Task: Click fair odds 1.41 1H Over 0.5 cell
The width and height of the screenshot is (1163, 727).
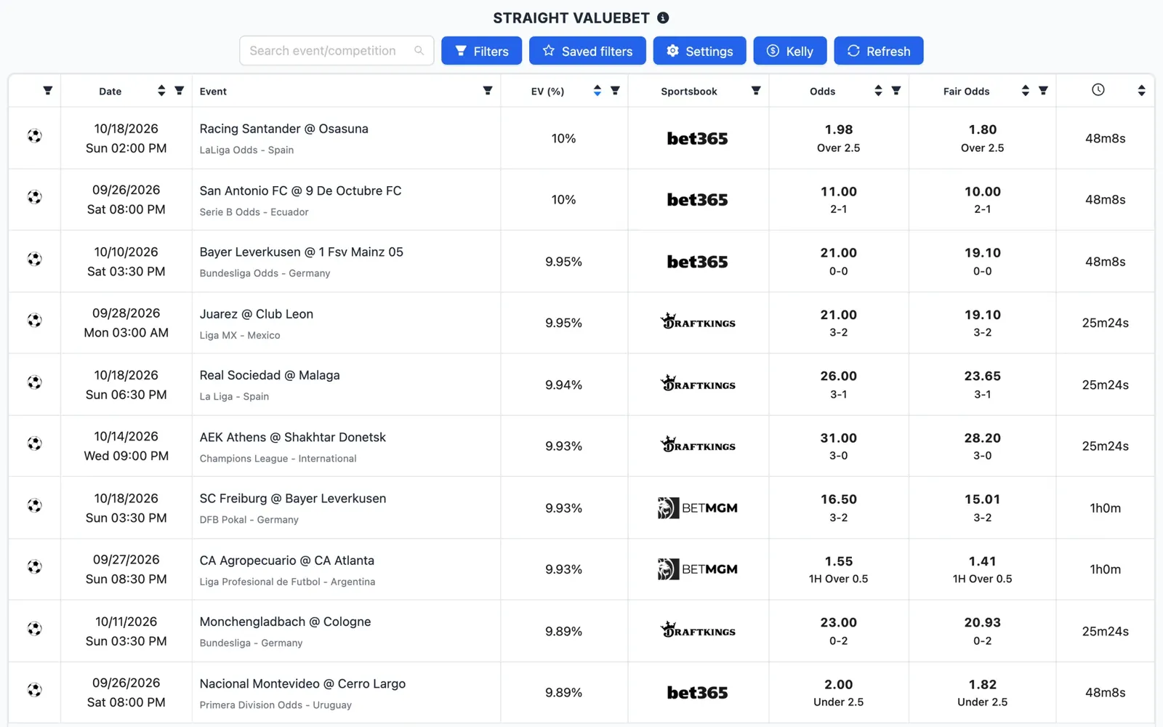Action: pos(983,569)
